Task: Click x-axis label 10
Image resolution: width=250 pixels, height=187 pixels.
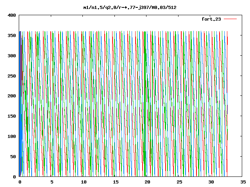Action: coord(84,182)
